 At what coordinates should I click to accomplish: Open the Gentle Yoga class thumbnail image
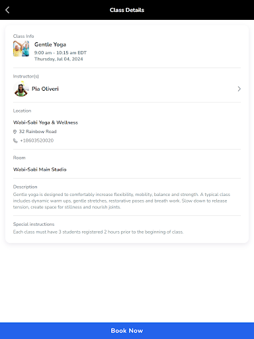point(21,48)
